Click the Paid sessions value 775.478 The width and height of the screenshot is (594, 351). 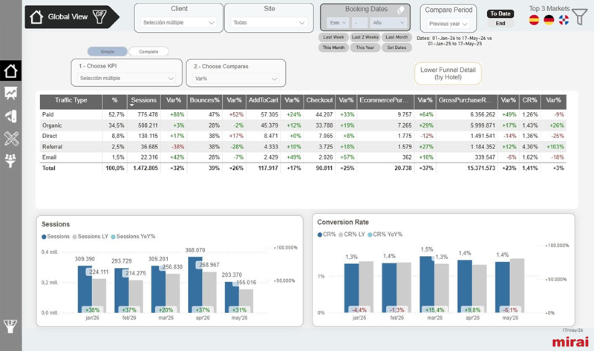[x=148, y=115]
